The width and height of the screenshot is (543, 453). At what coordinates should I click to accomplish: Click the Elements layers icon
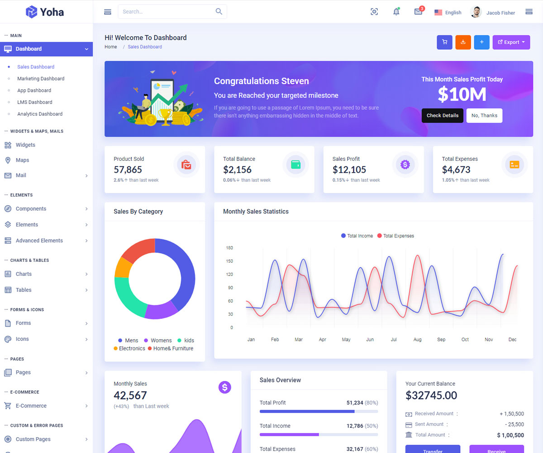click(x=8, y=225)
